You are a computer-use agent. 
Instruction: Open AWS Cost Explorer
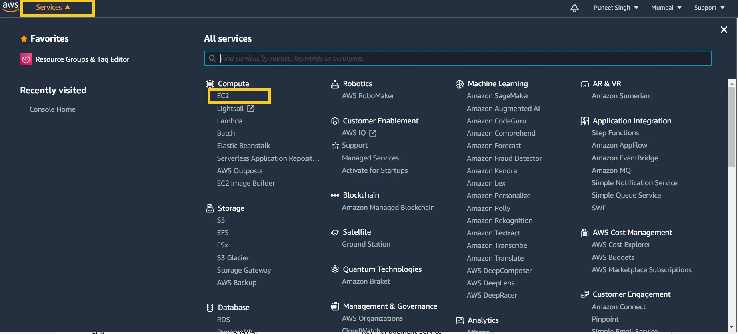621,245
